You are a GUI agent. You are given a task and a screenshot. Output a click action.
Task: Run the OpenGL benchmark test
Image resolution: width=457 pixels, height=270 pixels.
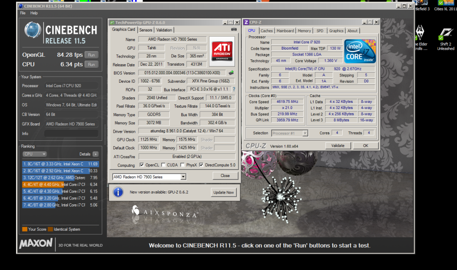pos(91,55)
